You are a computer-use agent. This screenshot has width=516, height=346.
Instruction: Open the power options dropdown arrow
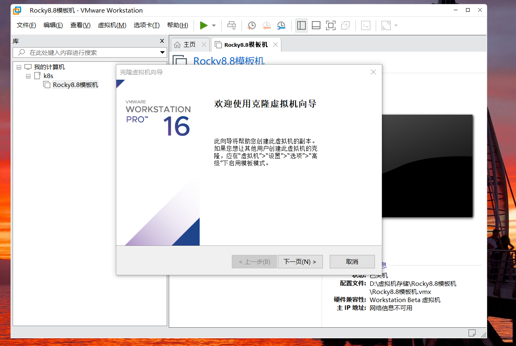[214, 26]
